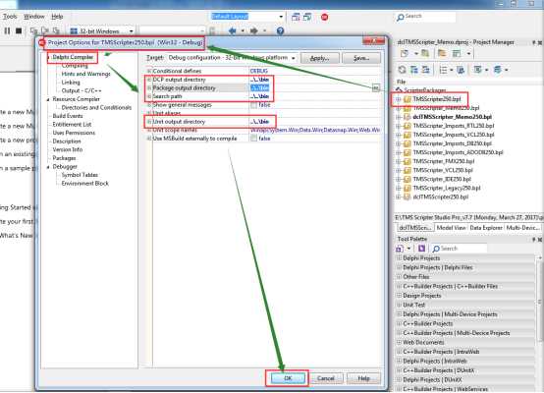
Task: Click the Tool Palette search field
Action: [459, 249]
